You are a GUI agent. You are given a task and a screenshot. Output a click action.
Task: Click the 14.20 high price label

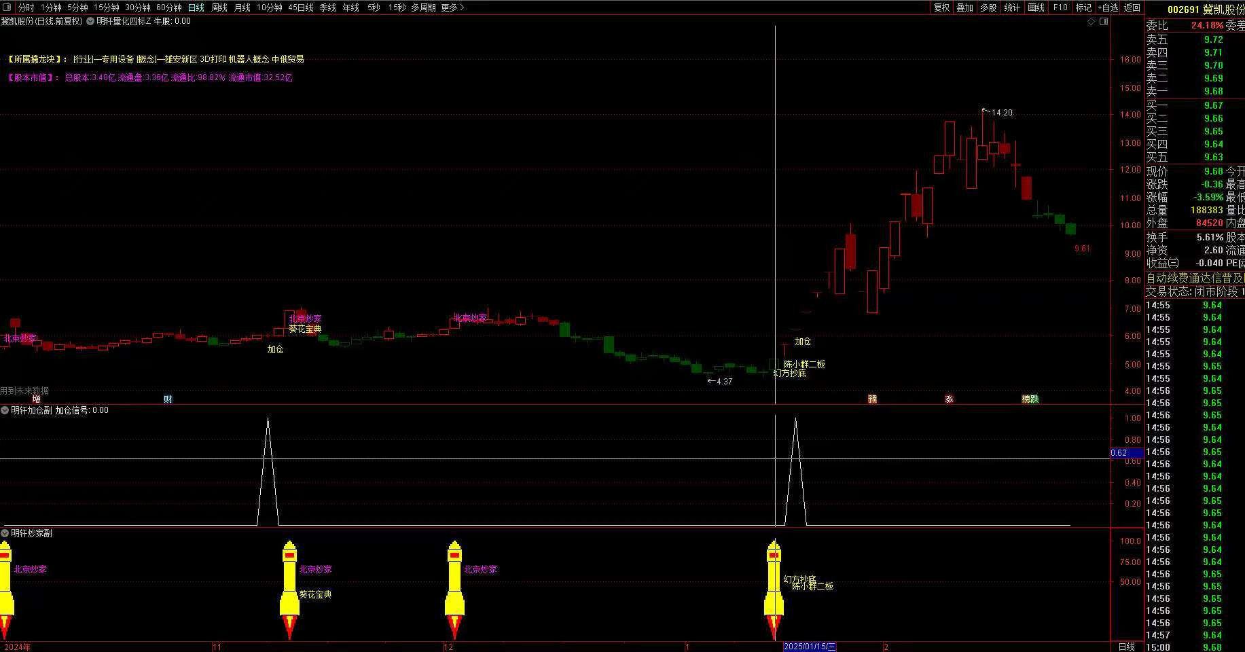[x=1002, y=113]
